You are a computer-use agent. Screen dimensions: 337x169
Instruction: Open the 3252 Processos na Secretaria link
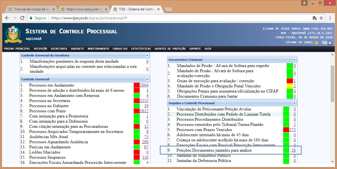coord(144,101)
